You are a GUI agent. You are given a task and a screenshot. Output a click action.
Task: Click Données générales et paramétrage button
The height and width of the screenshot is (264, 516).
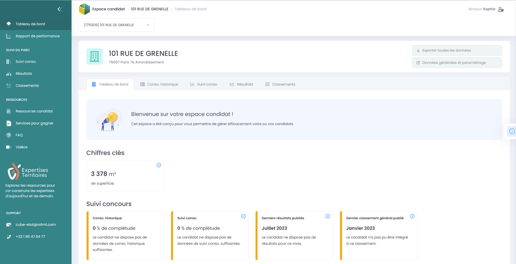[x=457, y=63]
